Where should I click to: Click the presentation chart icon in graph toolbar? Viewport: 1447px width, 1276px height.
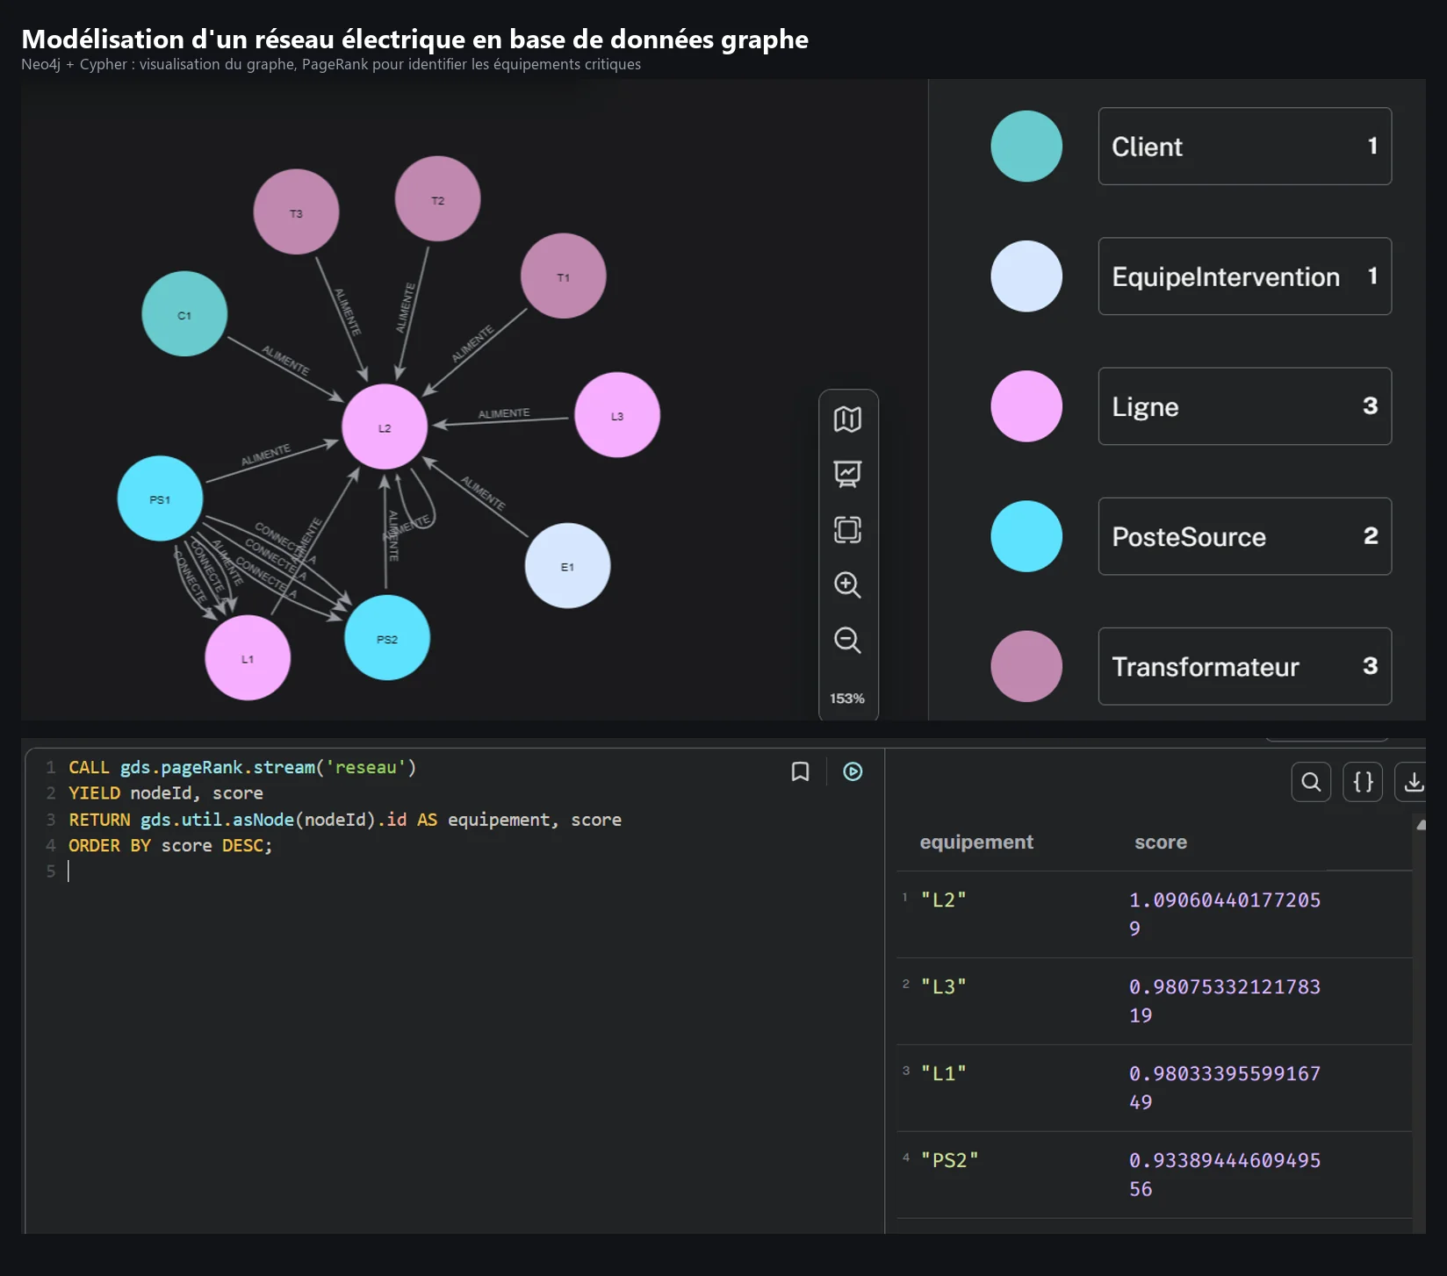tap(847, 474)
